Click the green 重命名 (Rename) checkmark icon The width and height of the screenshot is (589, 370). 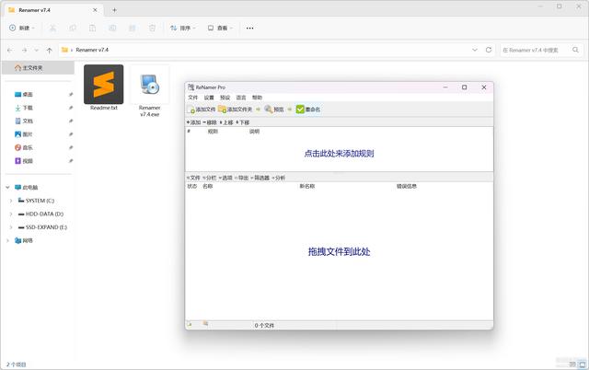[x=300, y=110]
